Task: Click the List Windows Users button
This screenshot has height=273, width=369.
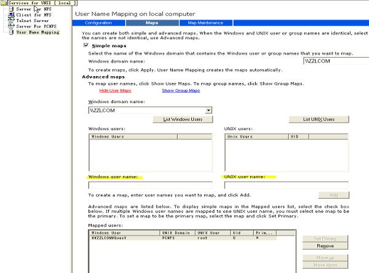Action: coord(183,119)
